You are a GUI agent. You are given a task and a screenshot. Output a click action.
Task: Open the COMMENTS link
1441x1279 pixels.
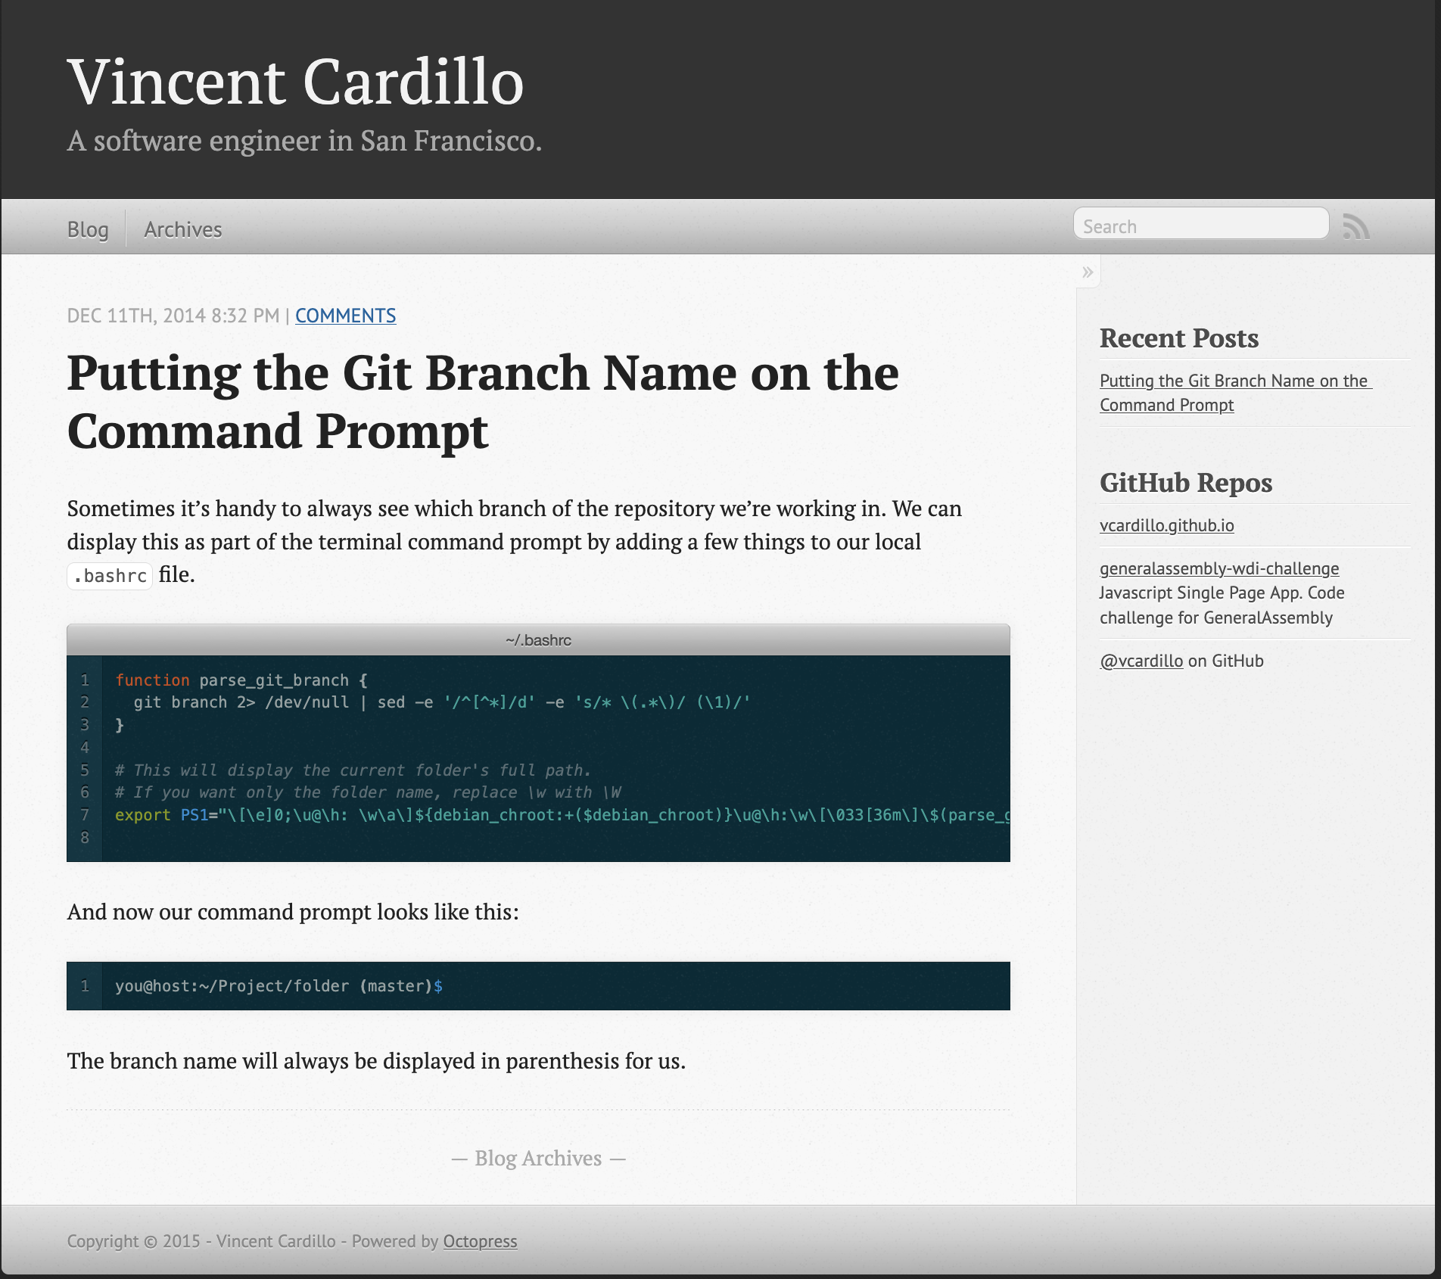click(345, 316)
